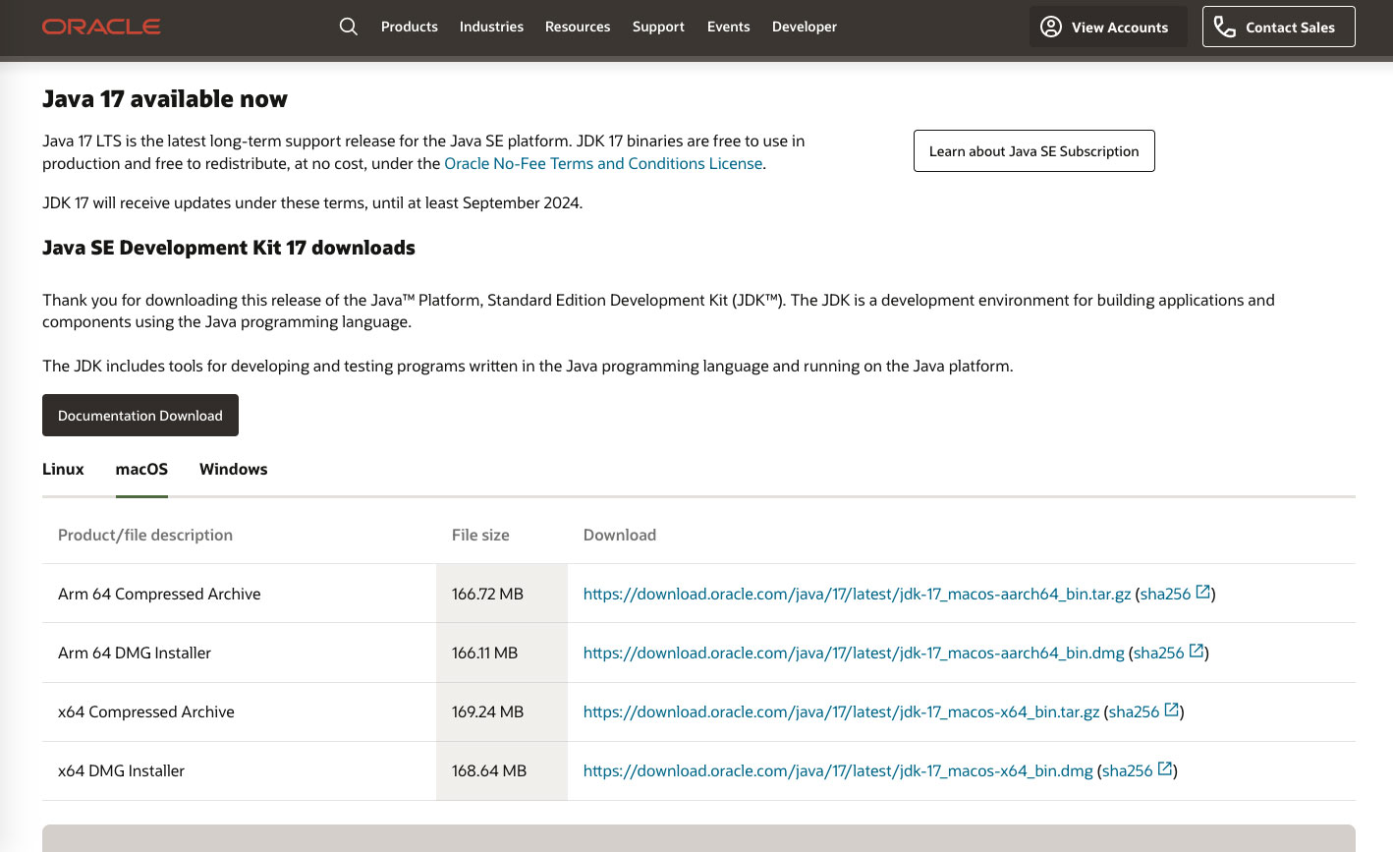Click the View Accounts user icon
1393x852 pixels.
(x=1051, y=27)
